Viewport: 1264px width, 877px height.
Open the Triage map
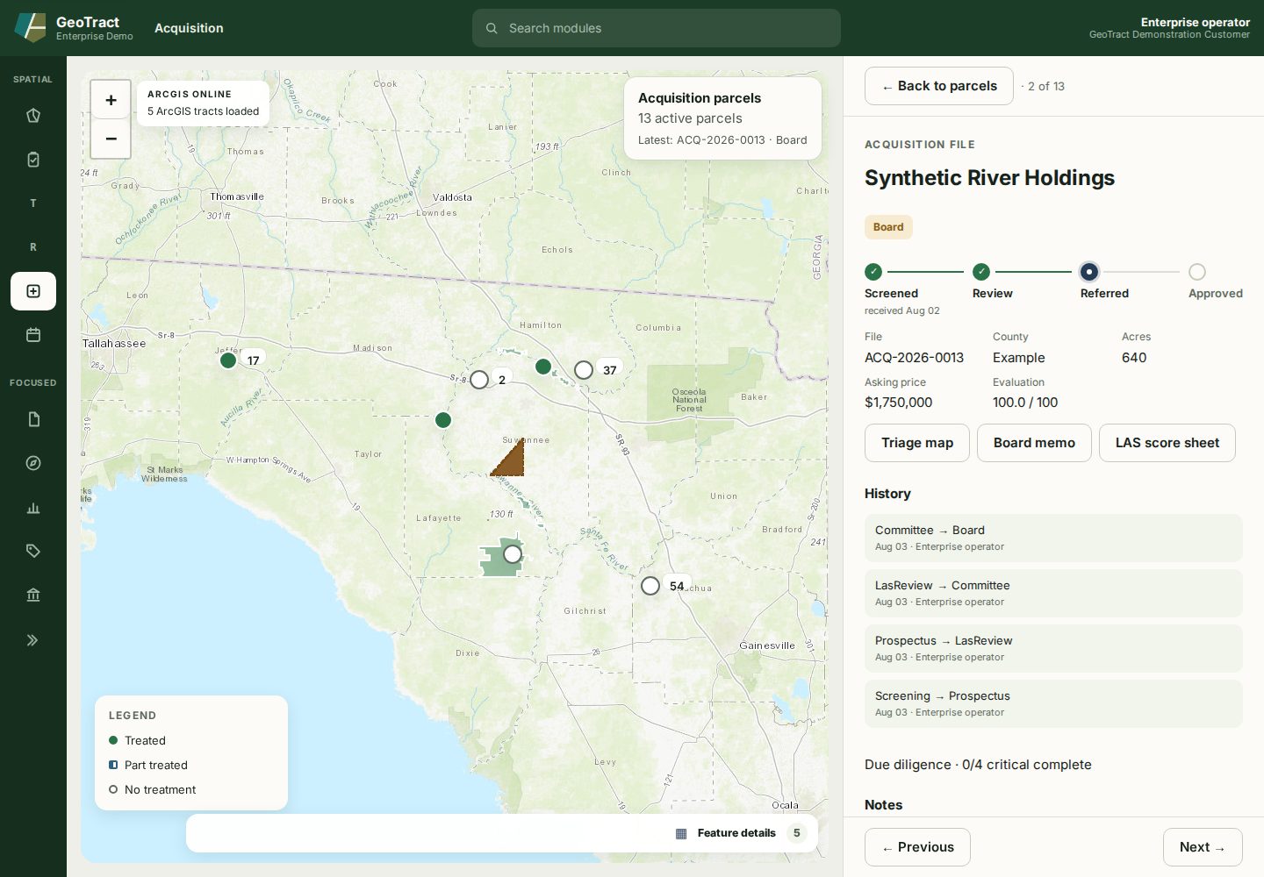coord(917,443)
